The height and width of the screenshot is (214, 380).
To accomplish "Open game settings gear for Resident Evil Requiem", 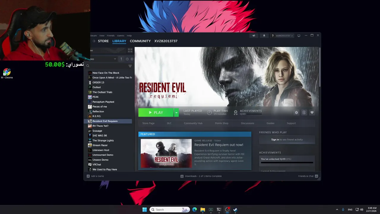I will click(296, 112).
